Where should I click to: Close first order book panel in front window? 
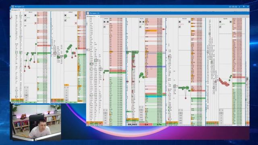104,22
